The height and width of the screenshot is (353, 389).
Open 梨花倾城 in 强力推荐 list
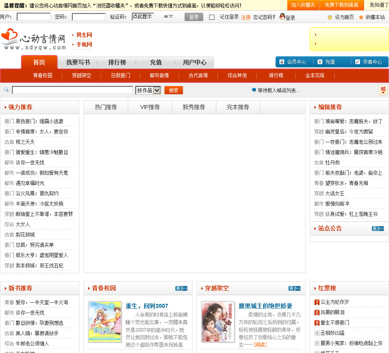tap(25, 235)
